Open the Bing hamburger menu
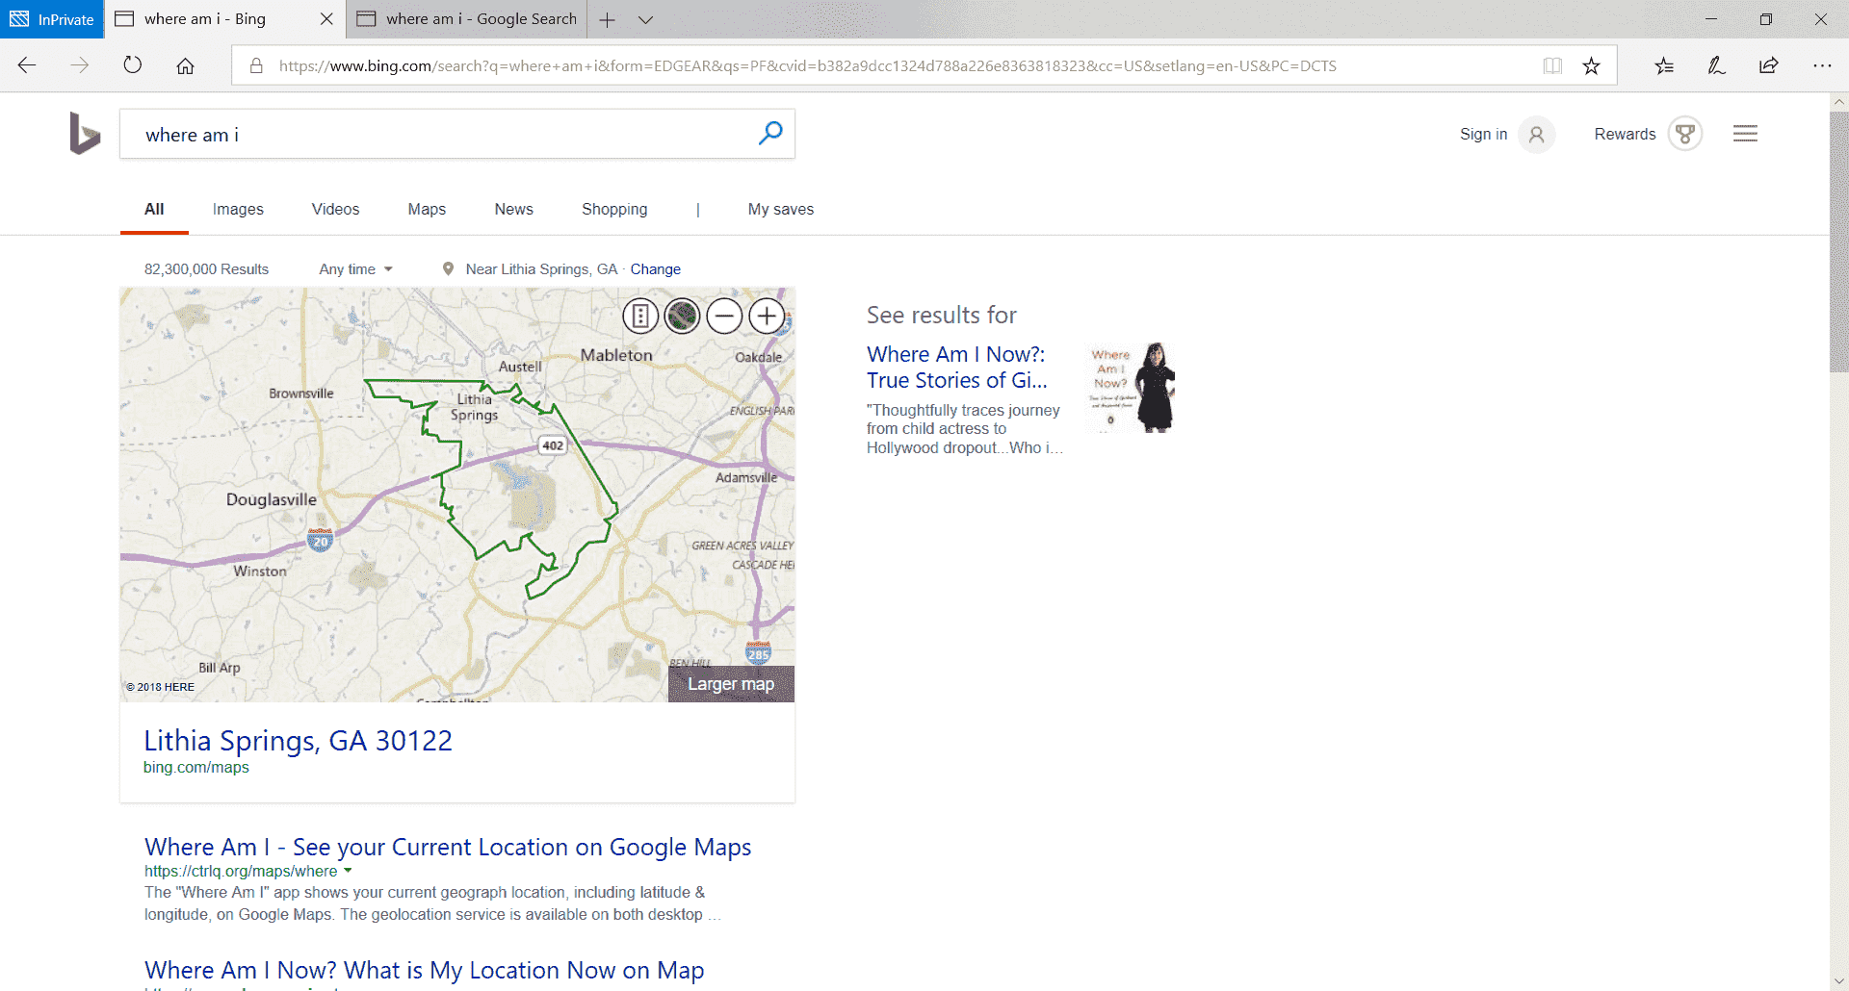Screen dimensions: 1849x991 [x=1745, y=134]
